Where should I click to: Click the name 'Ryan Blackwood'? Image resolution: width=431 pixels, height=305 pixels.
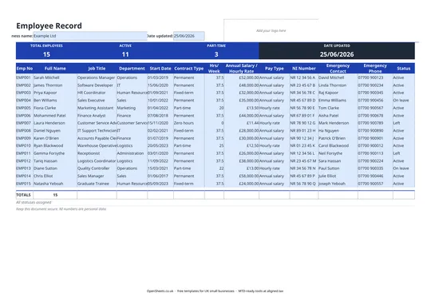click(x=48, y=145)
